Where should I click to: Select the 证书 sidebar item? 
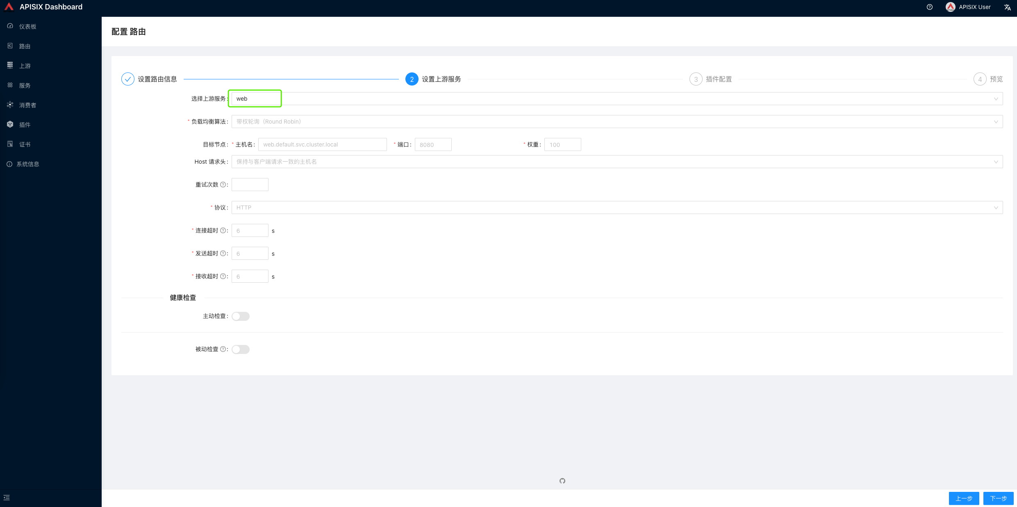pyautogui.click(x=25, y=144)
